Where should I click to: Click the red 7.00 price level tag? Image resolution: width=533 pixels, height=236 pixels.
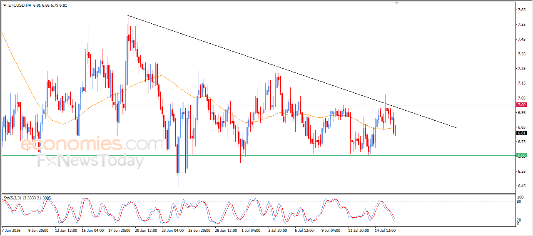pos(521,105)
